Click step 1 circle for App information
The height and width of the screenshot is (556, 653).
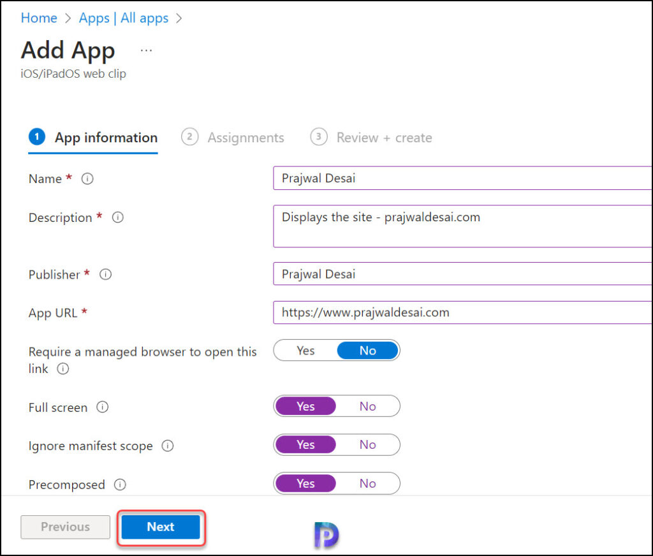click(36, 136)
